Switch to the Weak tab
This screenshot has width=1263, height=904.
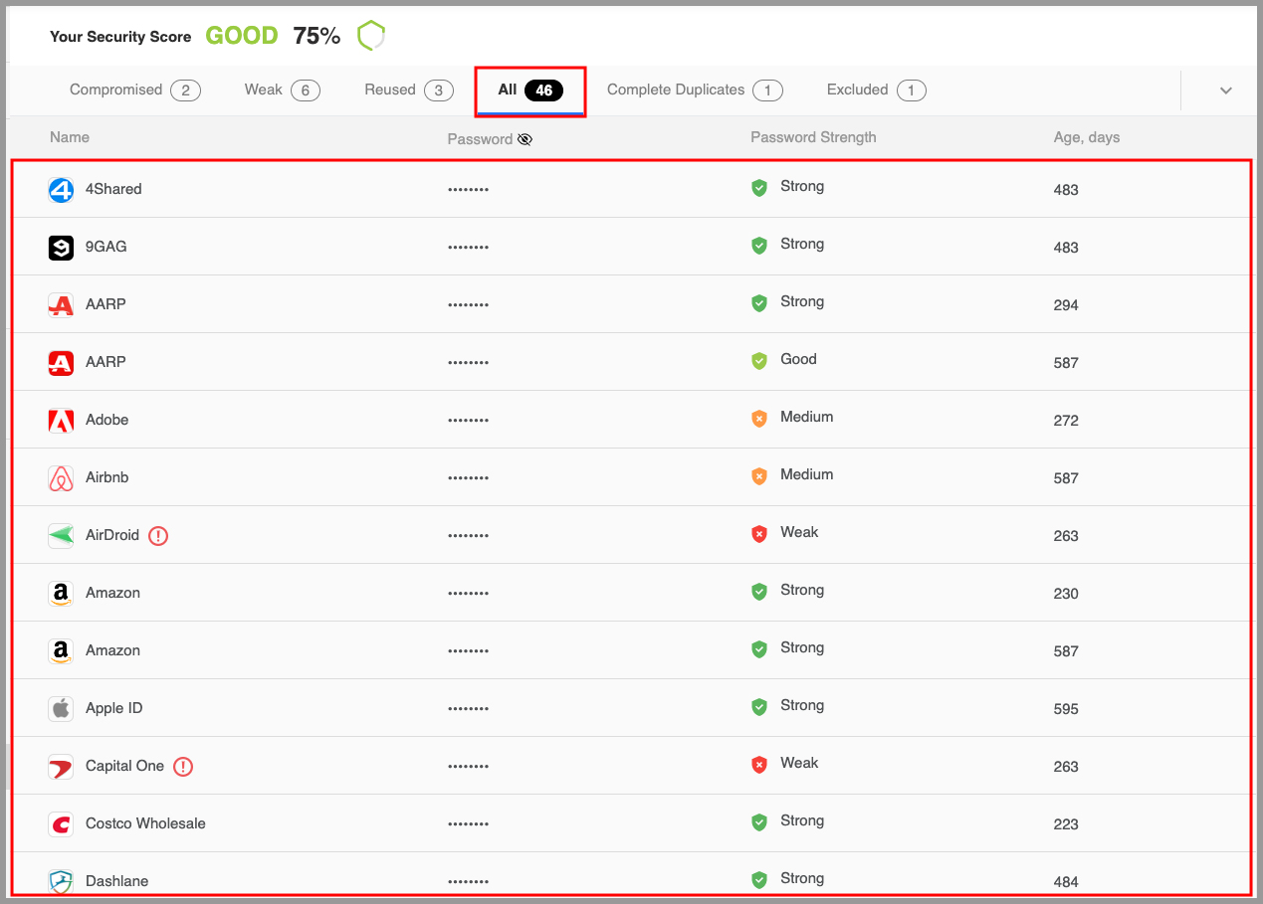tap(283, 90)
